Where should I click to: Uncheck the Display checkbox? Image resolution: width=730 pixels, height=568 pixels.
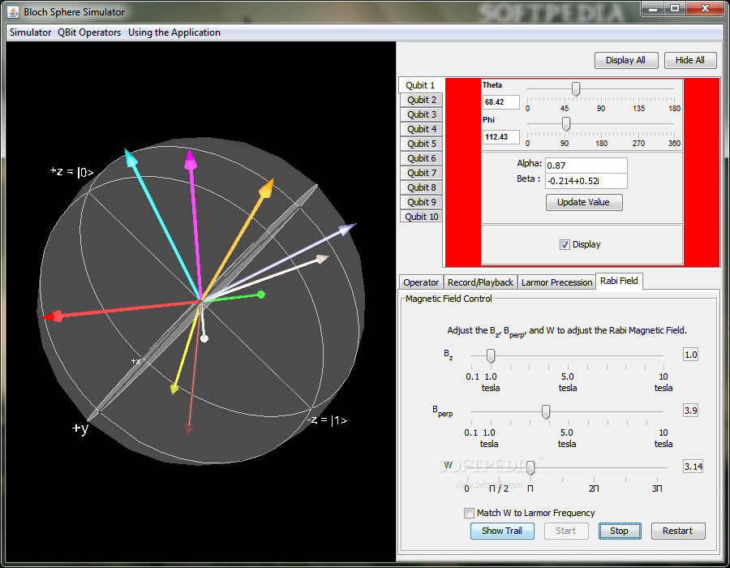[x=565, y=244]
